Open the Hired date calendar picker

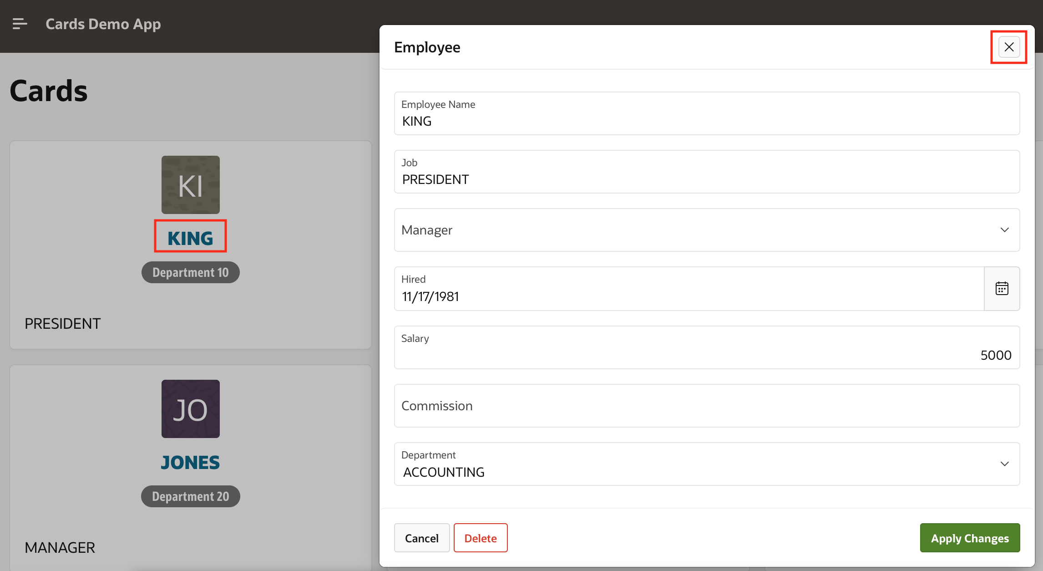(x=1002, y=289)
